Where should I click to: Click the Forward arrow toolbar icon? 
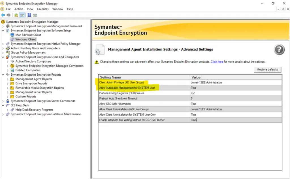(x=8, y=15)
